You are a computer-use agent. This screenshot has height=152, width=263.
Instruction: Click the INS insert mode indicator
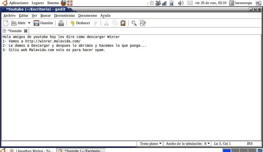(x=250, y=144)
